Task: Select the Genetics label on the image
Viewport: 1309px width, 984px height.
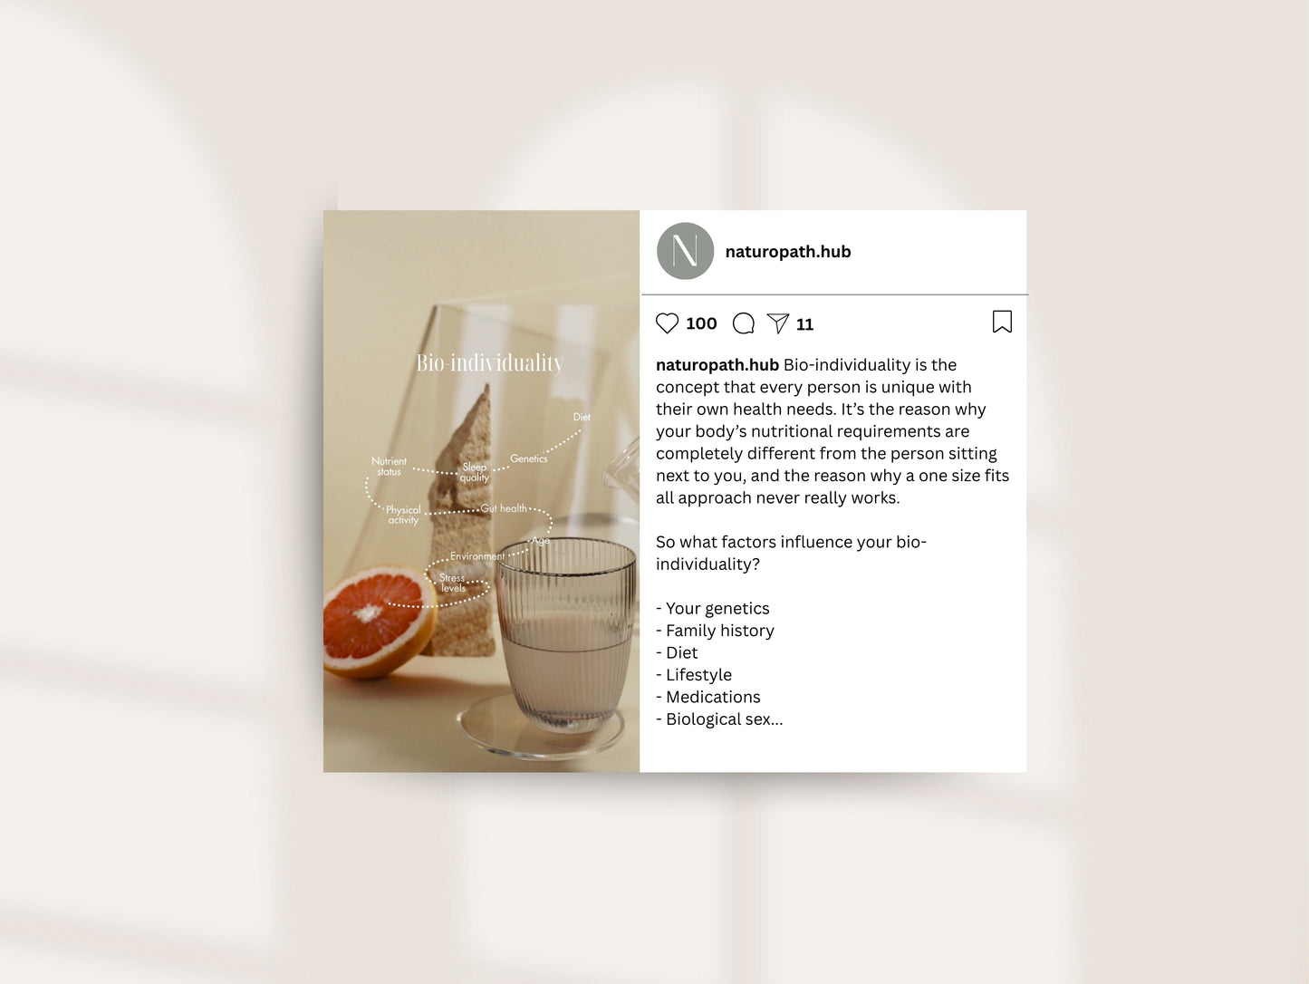Action: 529,458
